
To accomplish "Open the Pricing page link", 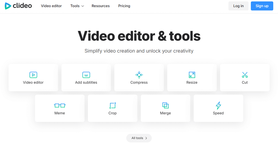I will (124, 6).
